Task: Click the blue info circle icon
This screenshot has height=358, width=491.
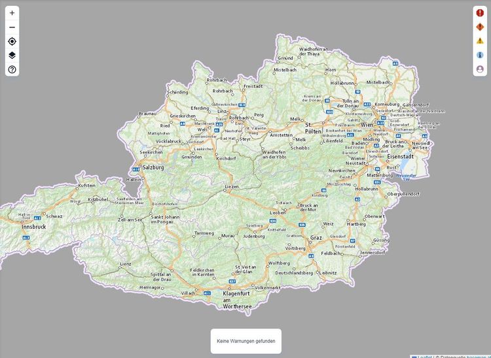Action: click(x=480, y=55)
